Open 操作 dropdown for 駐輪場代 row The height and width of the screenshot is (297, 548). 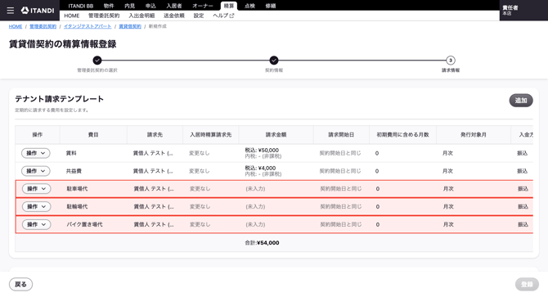36,206
